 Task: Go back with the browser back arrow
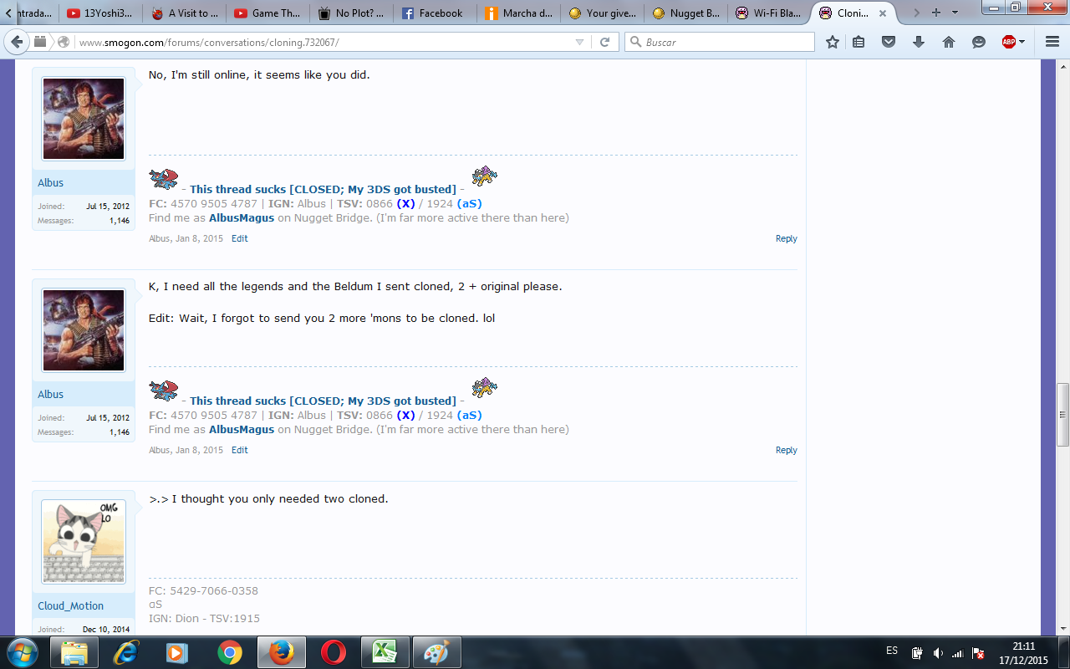coord(17,42)
